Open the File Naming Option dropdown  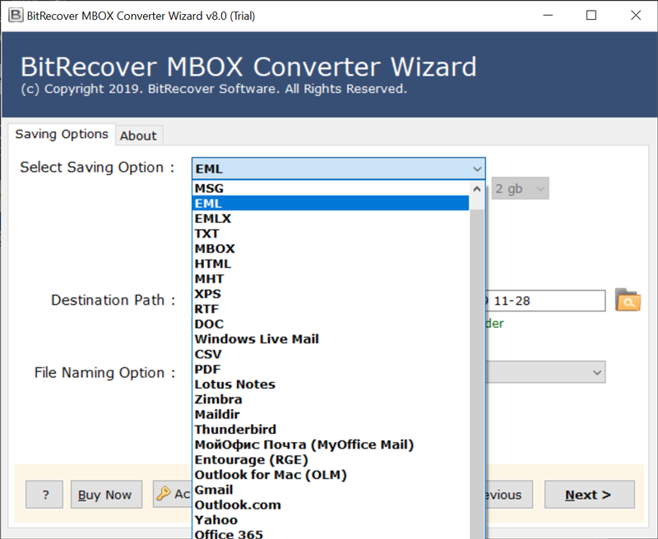click(x=545, y=372)
